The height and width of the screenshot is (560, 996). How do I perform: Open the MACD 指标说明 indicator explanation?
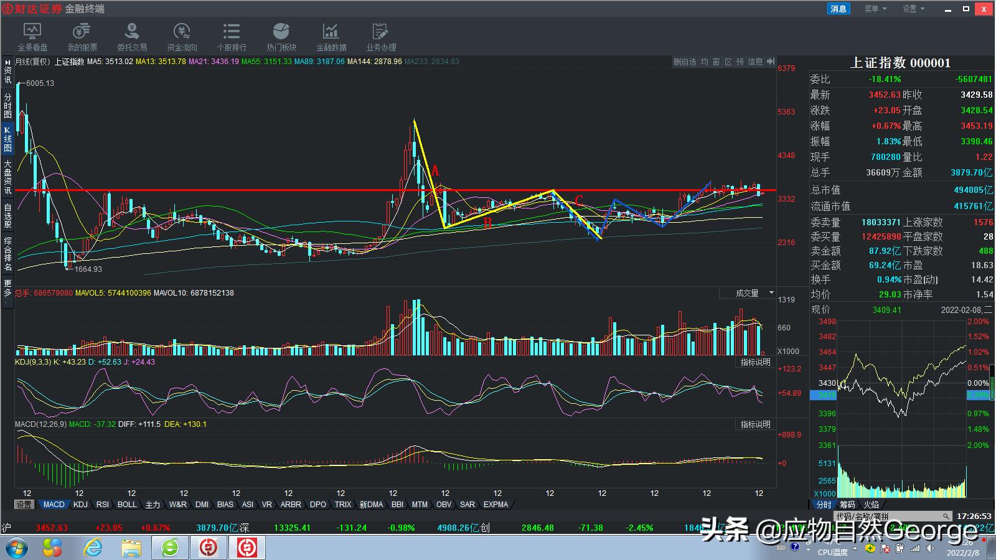[x=755, y=424]
